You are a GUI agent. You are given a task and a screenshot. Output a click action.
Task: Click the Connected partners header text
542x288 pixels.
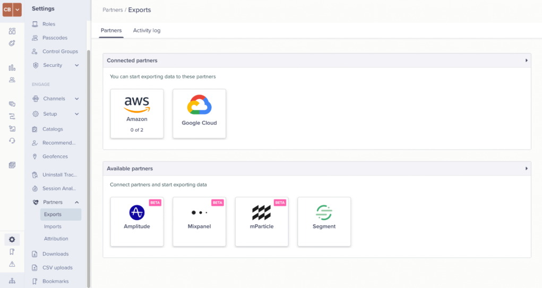132,60
